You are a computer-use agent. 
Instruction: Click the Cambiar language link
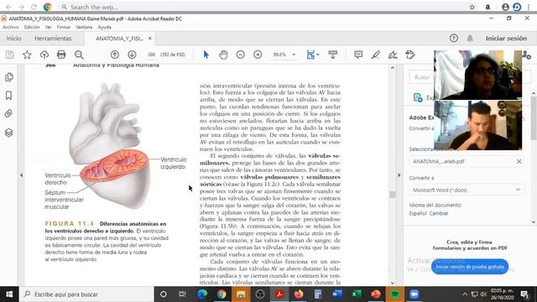coord(439,213)
